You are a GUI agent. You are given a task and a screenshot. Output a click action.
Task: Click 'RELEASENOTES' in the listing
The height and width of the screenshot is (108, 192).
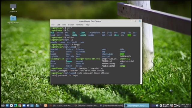click(x=109, y=66)
